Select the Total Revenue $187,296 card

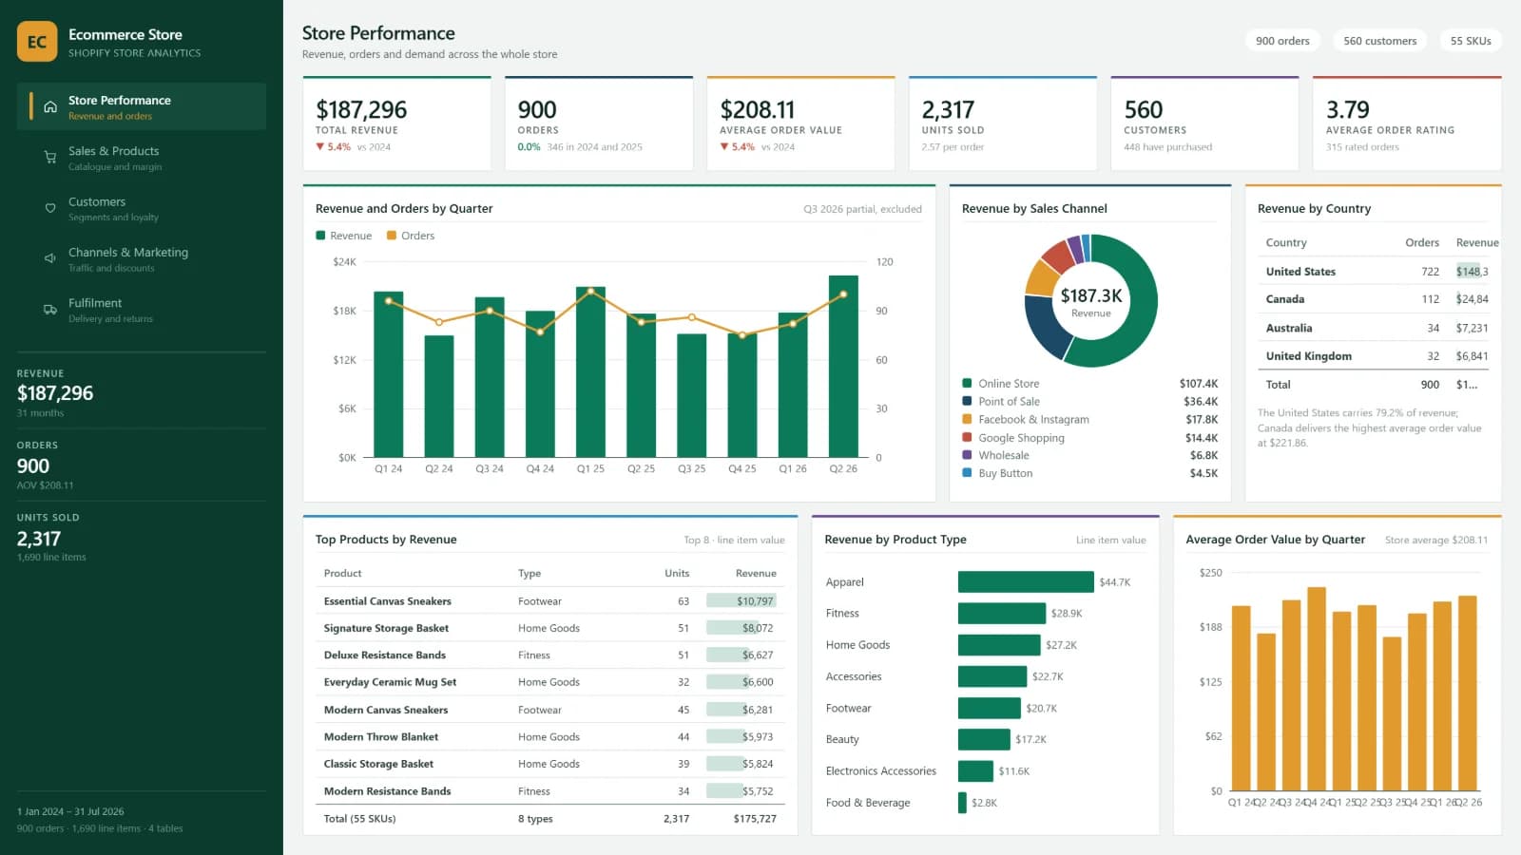[396, 123]
